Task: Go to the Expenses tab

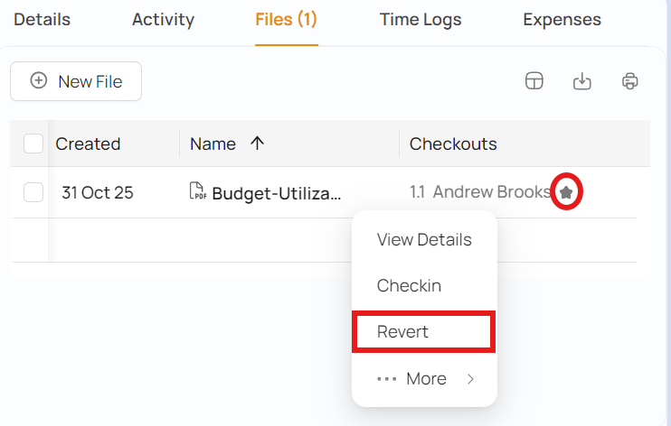Action: pos(562,20)
